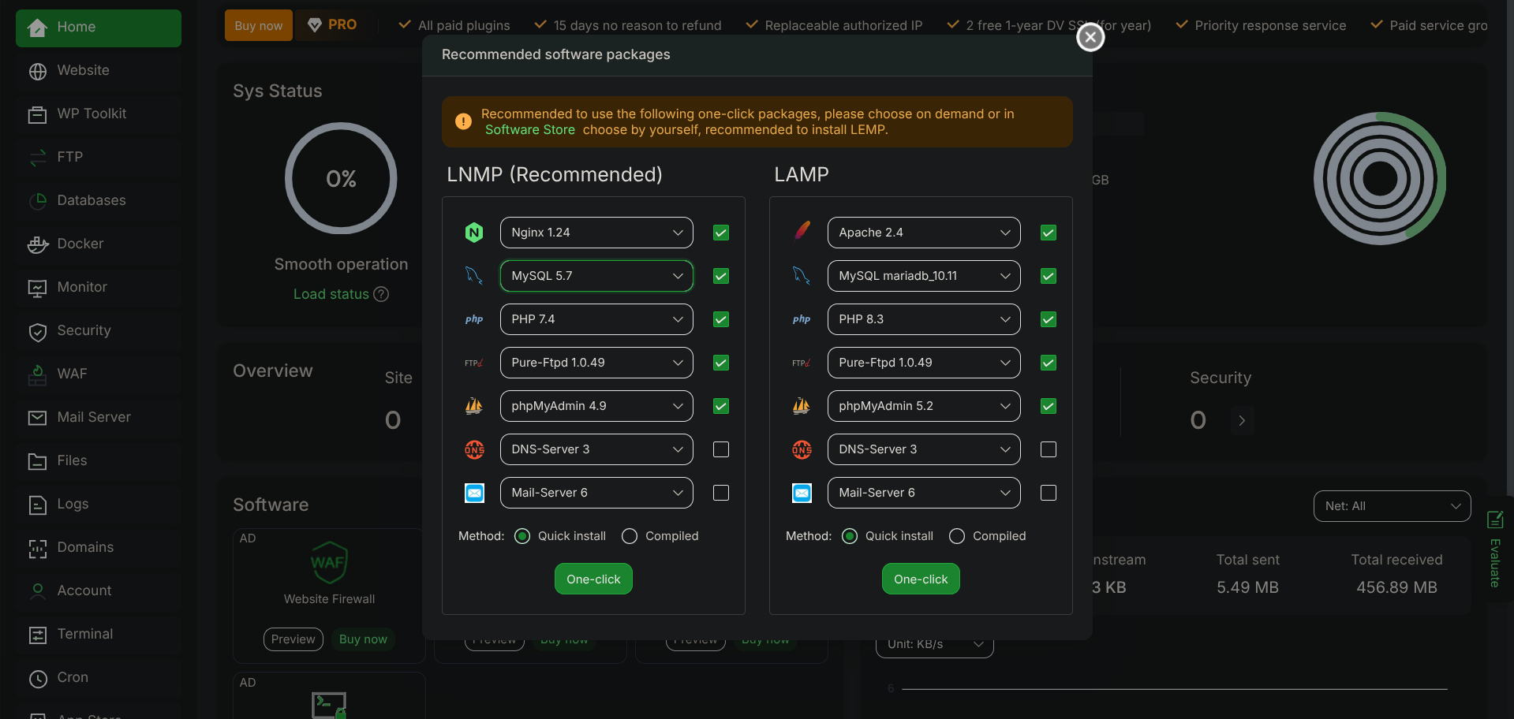The height and width of the screenshot is (719, 1514).
Task: Click the phpMyAdmin sailboat icon in LNMP
Action: (474, 406)
